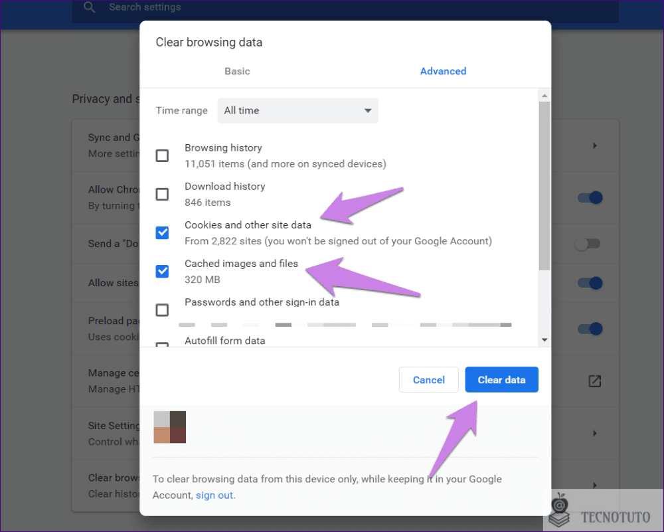Viewport: 664px width, 532px height.
Task: Click the "846 items" download count text
Action: click(x=207, y=203)
